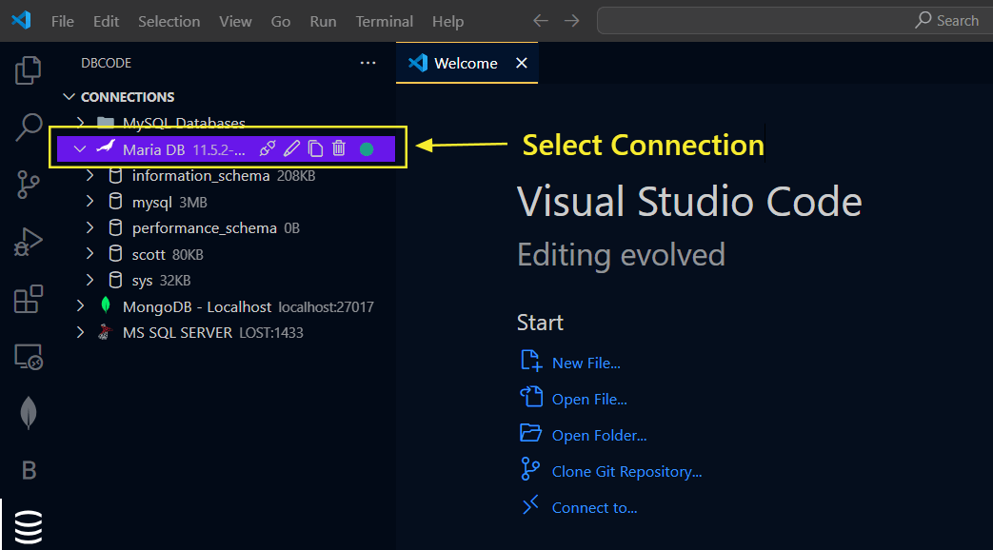Image resolution: width=993 pixels, height=550 pixels.
Task: Open the Edit menu
Action: tap(106, 21)
